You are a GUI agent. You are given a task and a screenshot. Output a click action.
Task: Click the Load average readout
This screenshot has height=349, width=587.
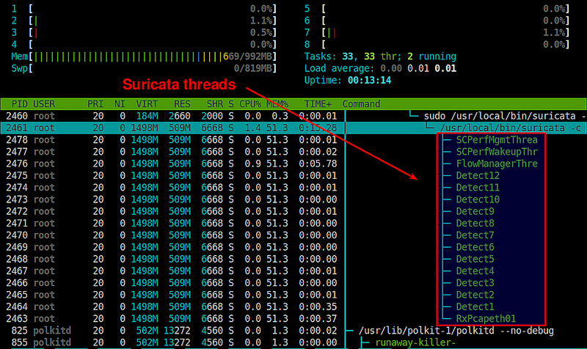pyautogui.click(x=380, y=68)
